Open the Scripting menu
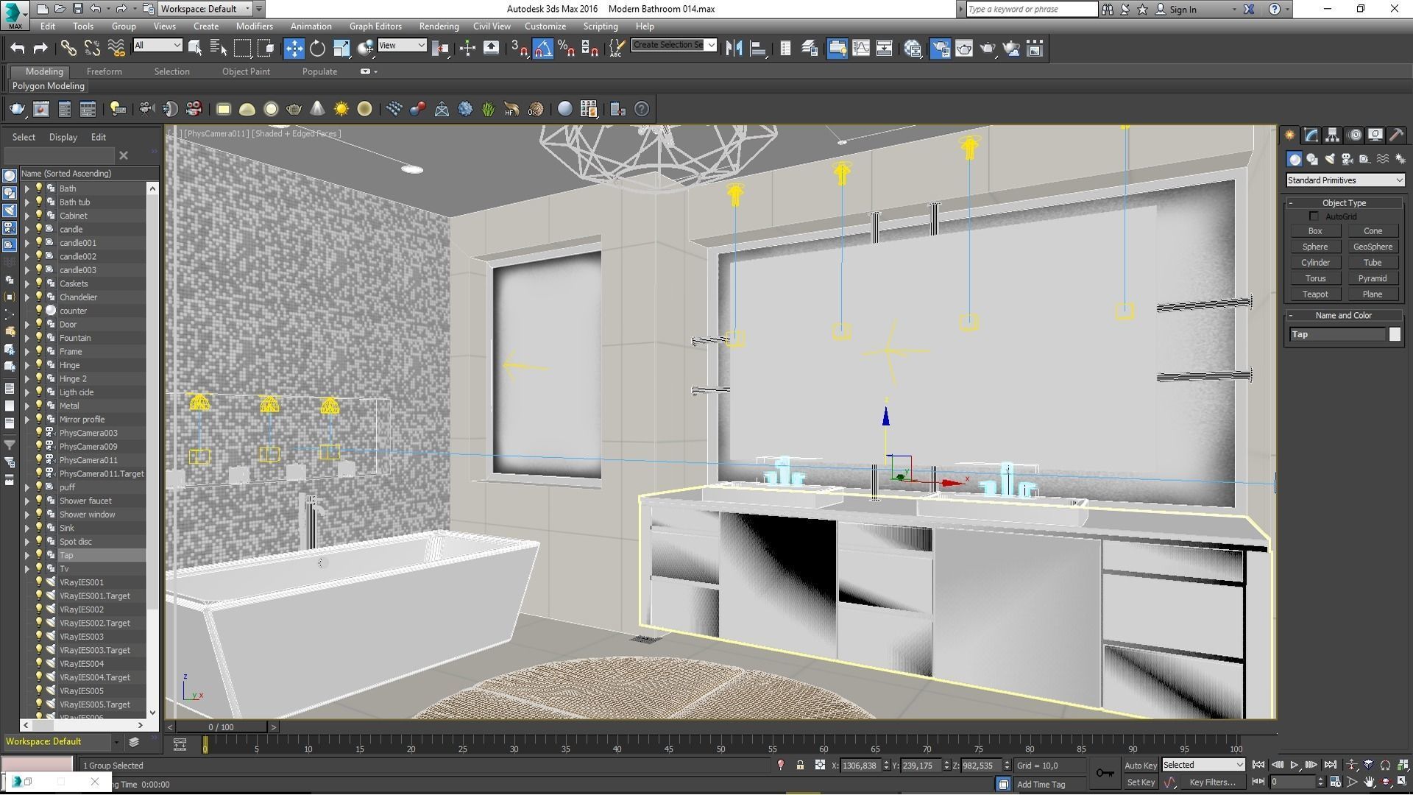 pyautogui.click(x=601, y=26)
